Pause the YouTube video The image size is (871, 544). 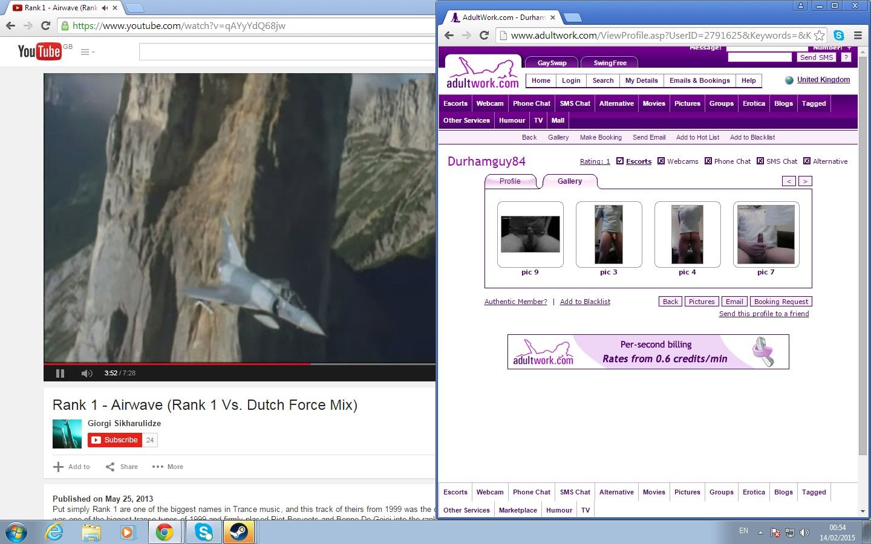coord(60,373)
